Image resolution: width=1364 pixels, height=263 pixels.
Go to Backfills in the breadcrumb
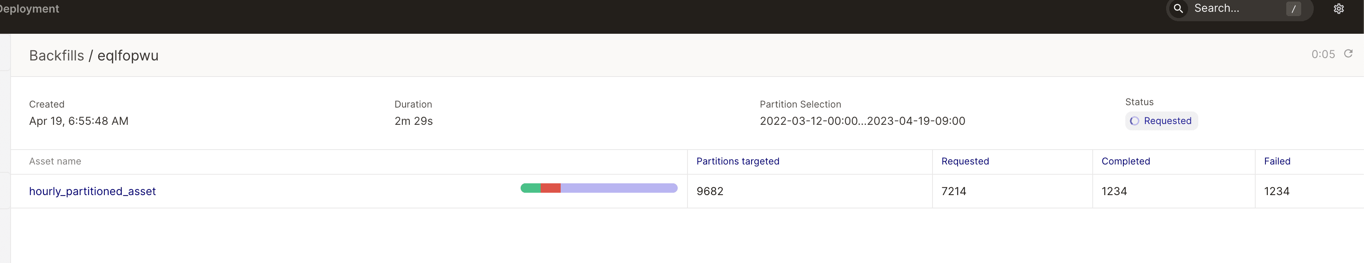coord(56,56)
